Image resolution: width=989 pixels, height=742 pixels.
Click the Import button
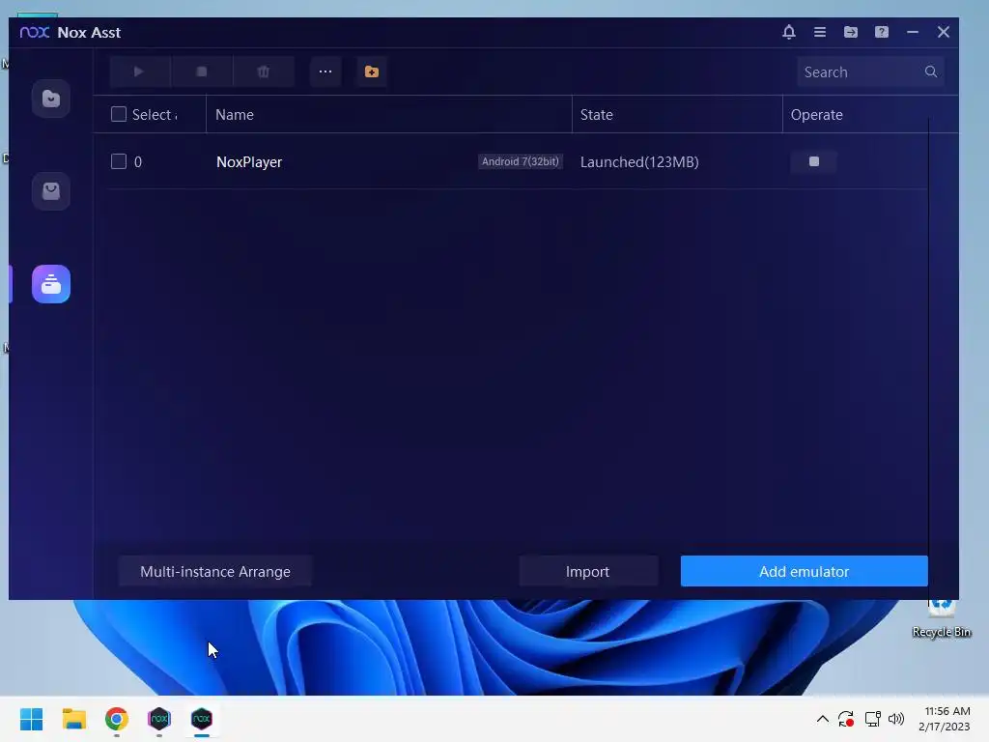point(587,572)
